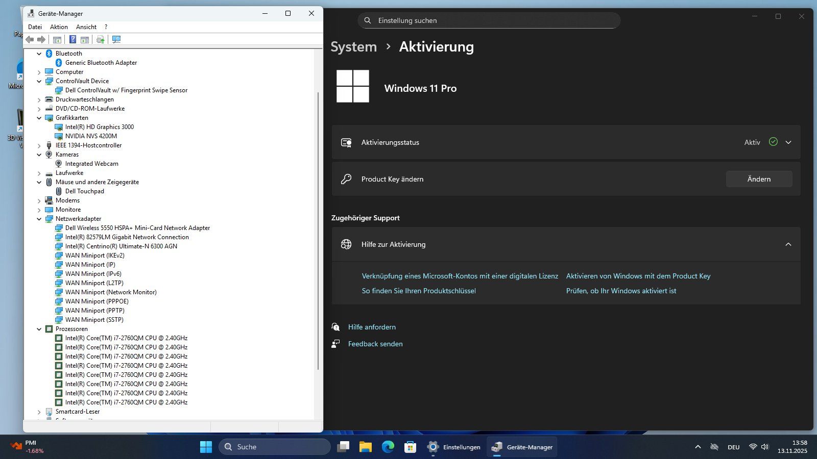
Task: Collapse the Grafikkarten category
Action: coord(39,118)
